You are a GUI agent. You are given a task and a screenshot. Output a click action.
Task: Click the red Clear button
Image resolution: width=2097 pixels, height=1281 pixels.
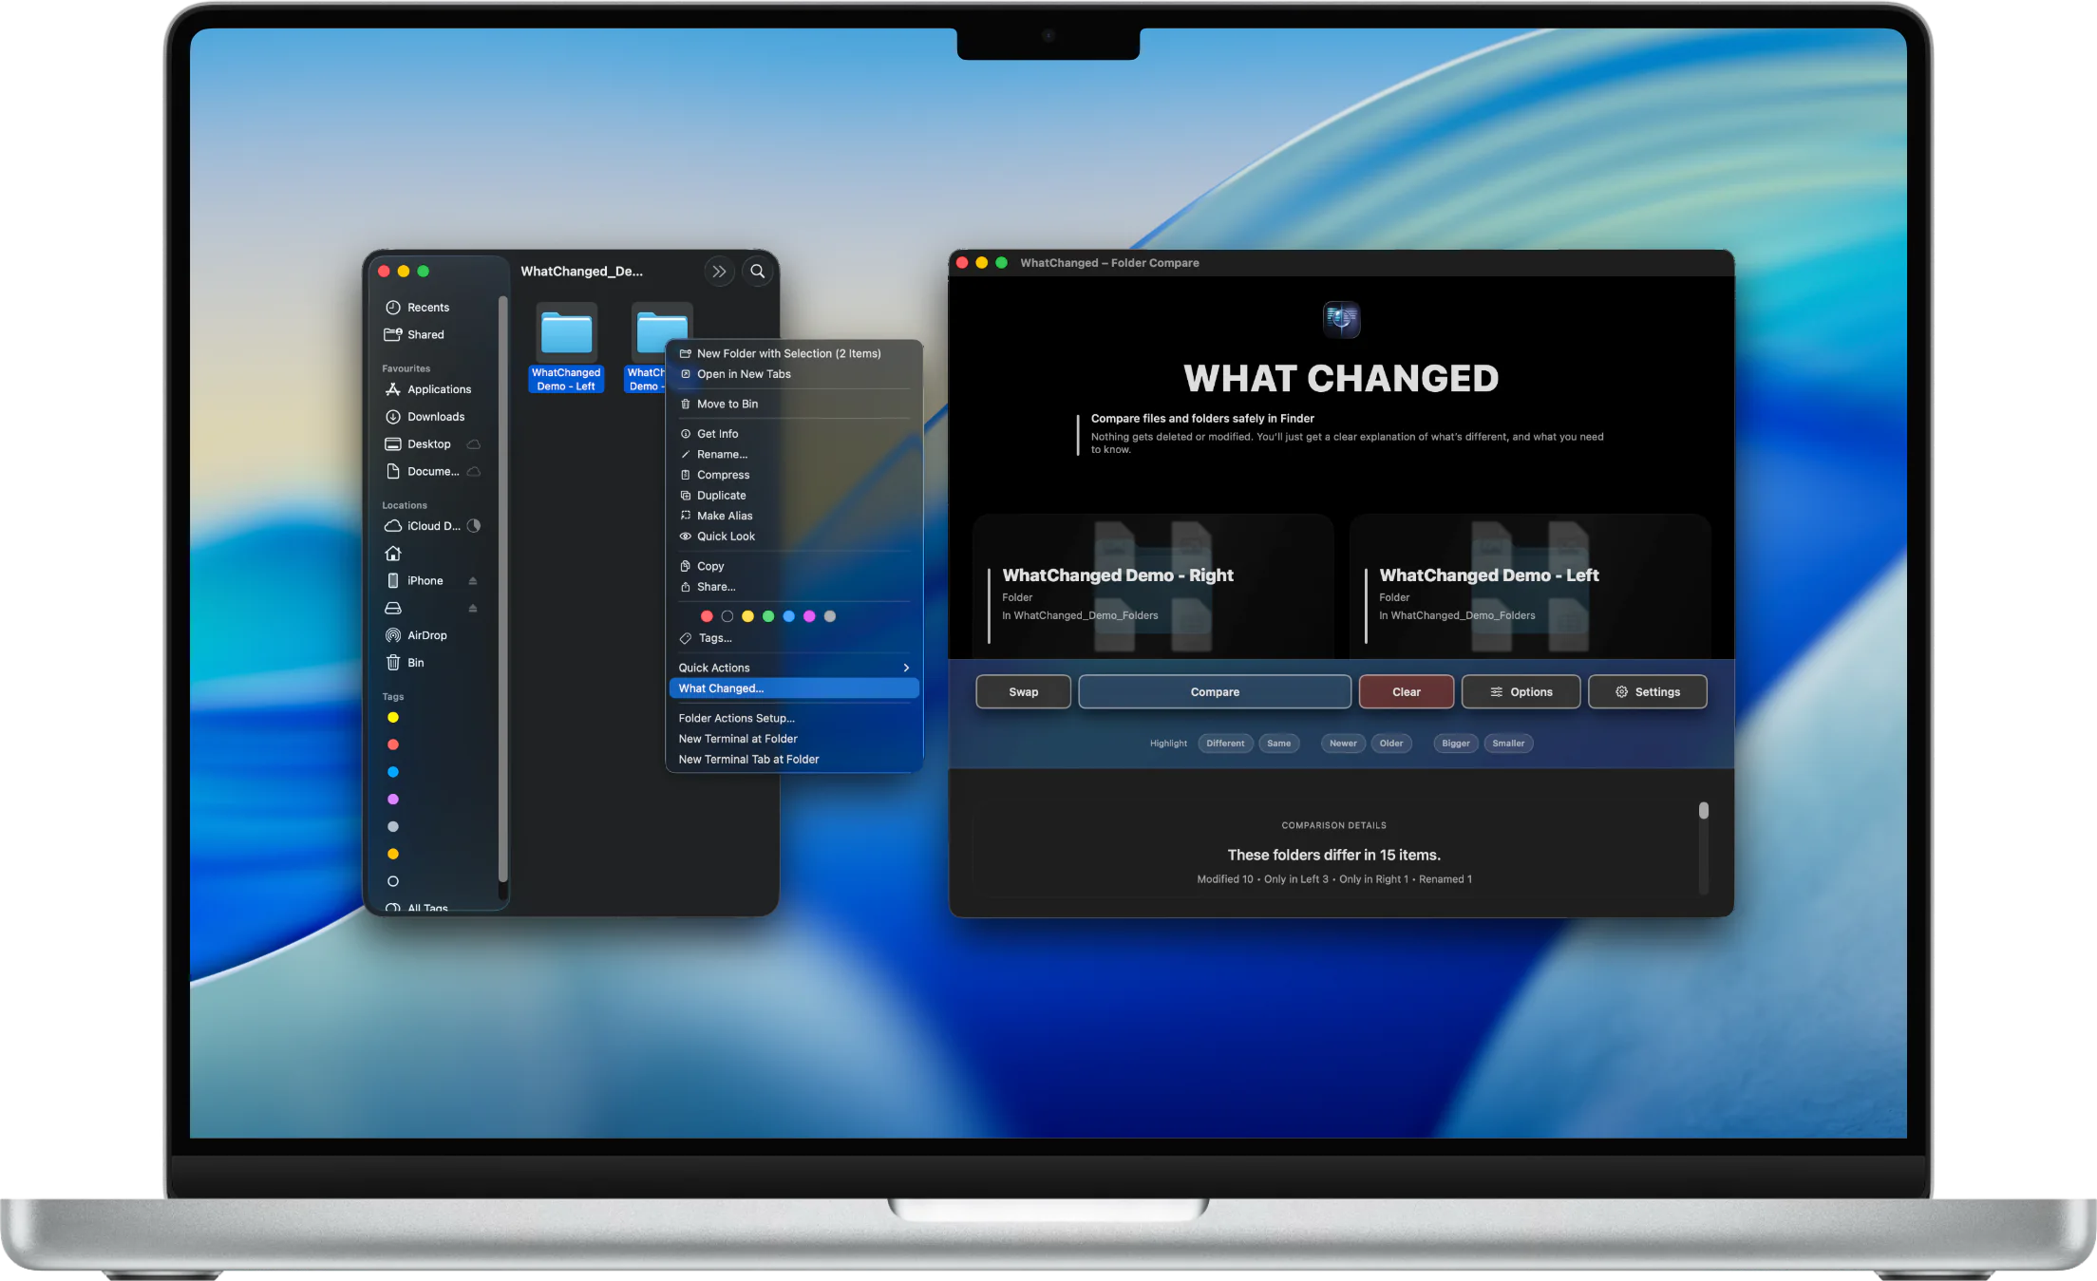tap(1406, 692)
